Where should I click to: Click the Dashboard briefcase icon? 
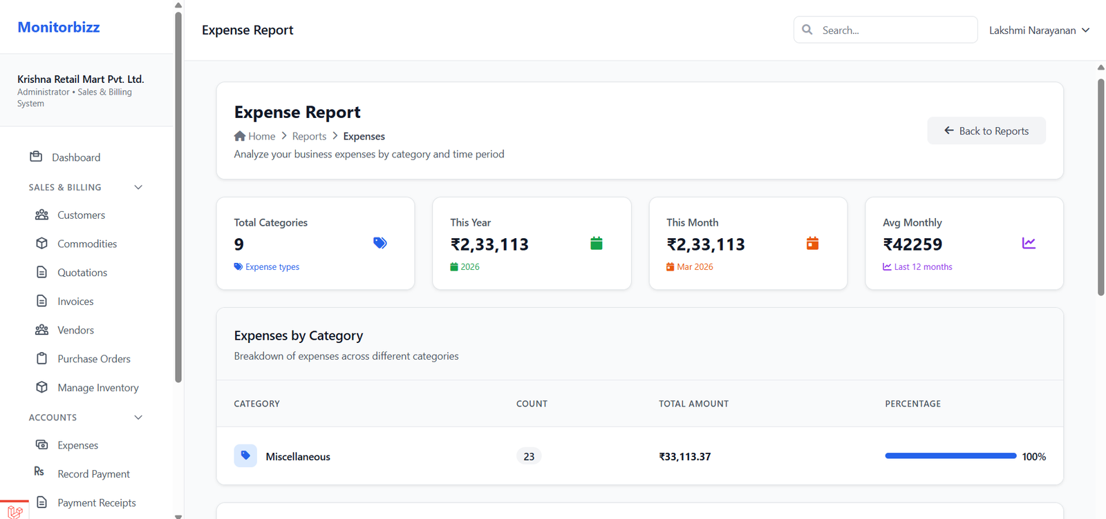(36, 157)
